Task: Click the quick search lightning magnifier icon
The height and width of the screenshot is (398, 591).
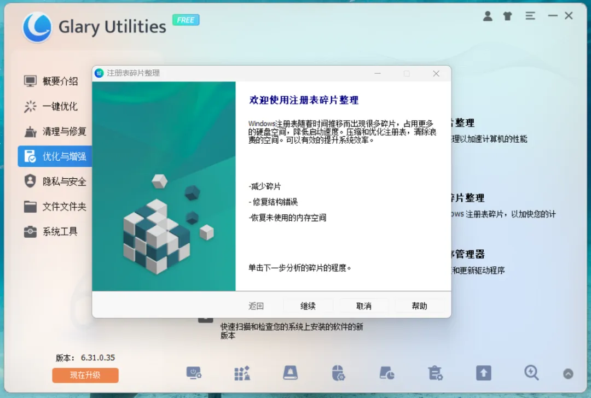Action: coord(531,373)
